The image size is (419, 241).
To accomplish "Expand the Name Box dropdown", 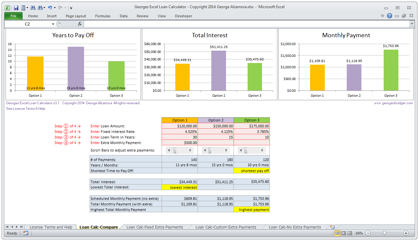I will (x=53, y=24).
